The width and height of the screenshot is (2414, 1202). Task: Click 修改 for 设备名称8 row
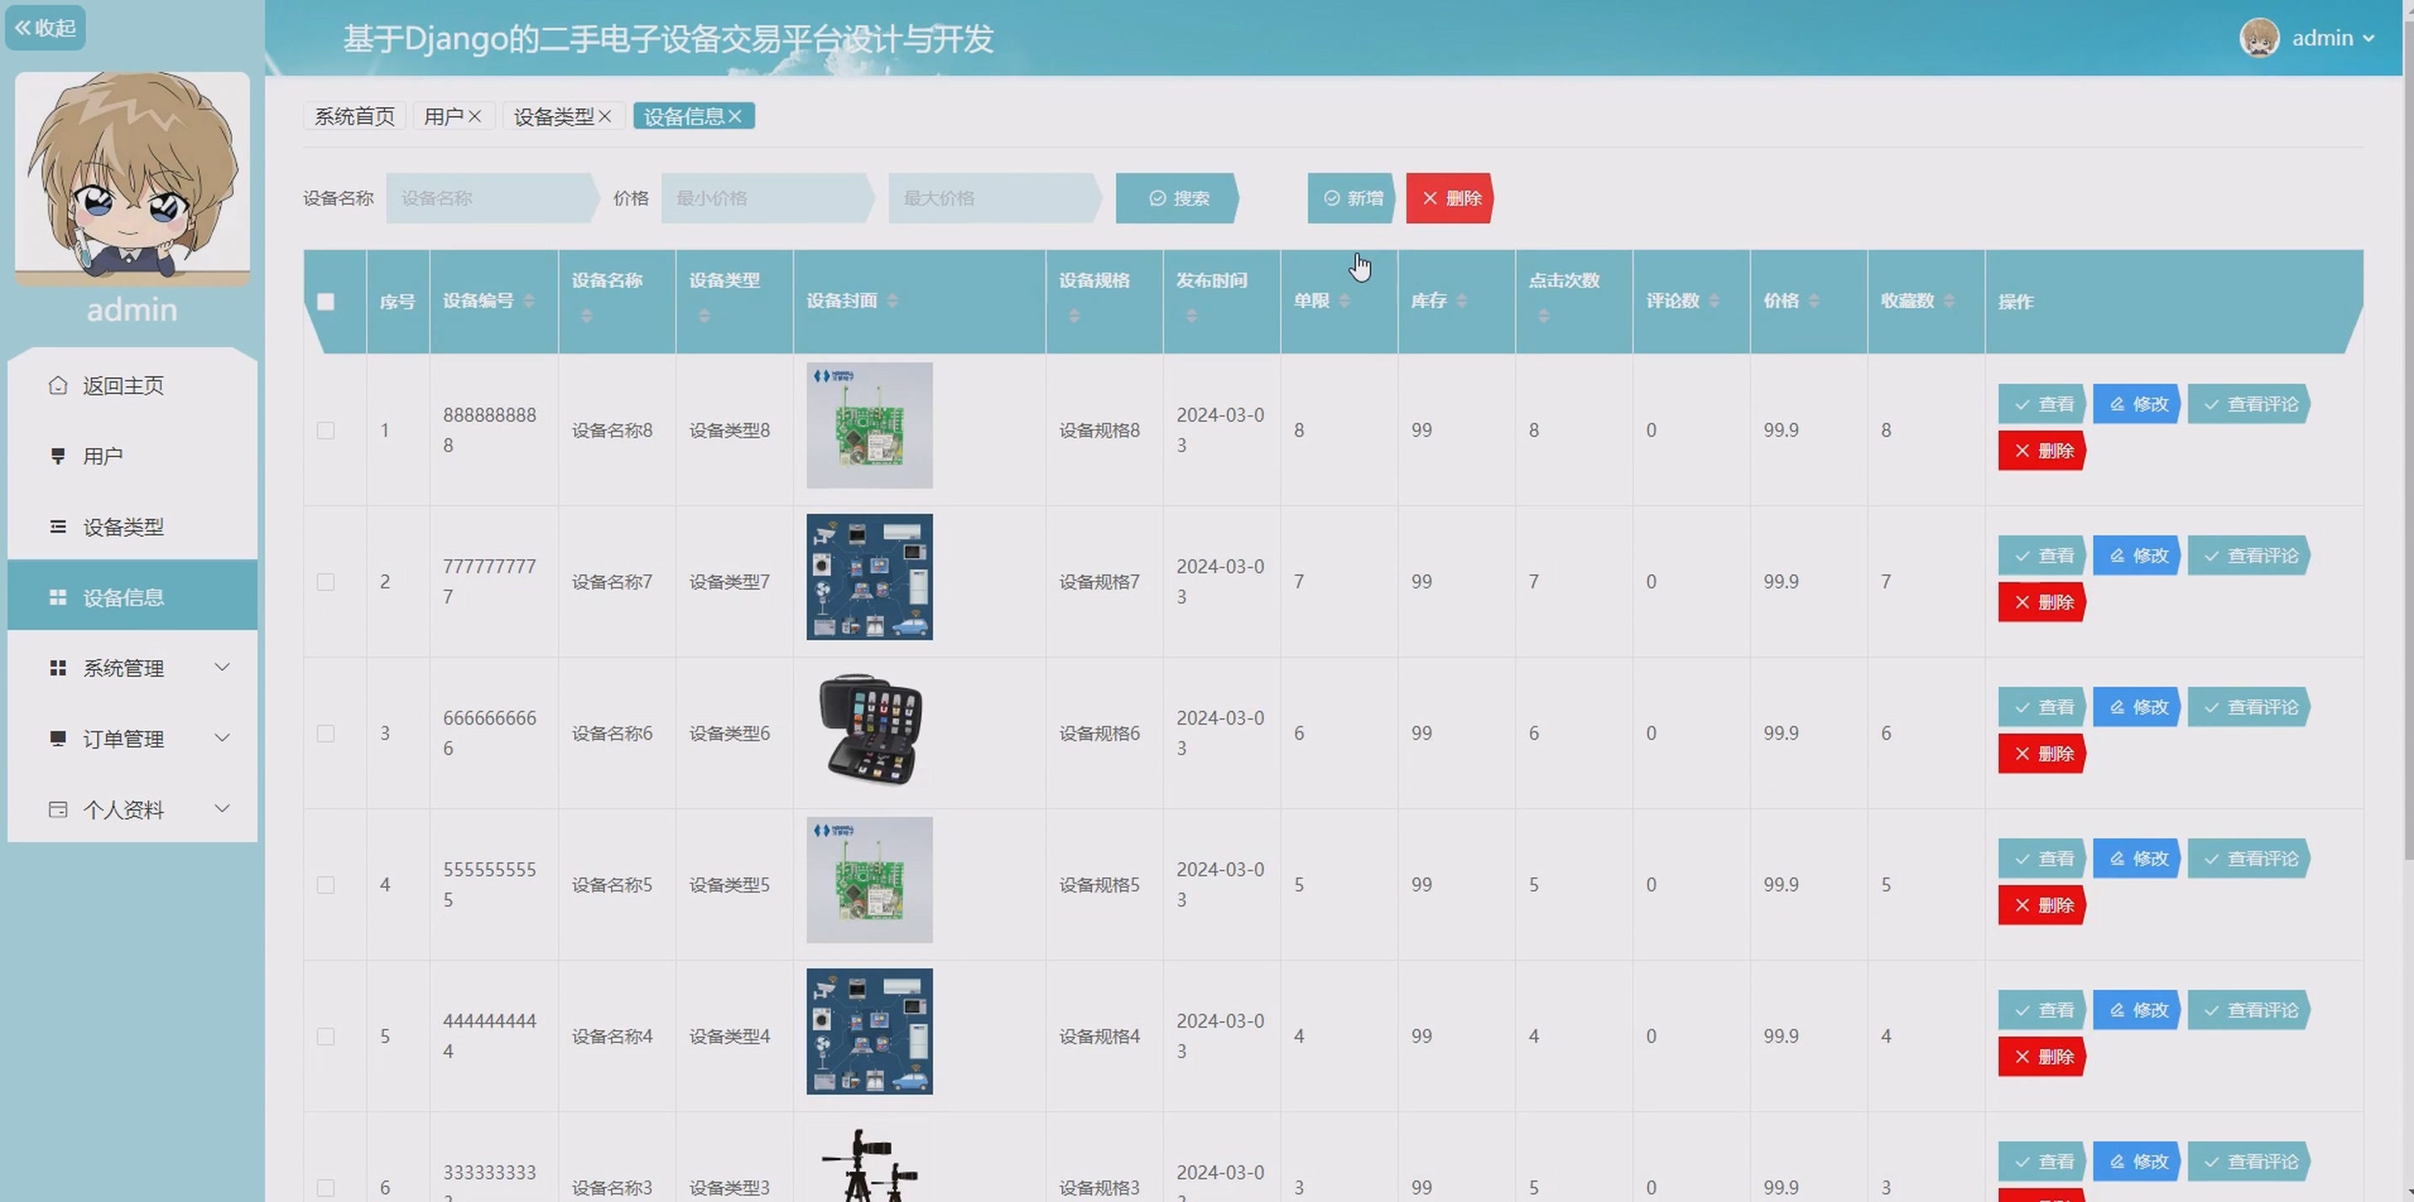pyautogui.click(x=2138, y=404)
